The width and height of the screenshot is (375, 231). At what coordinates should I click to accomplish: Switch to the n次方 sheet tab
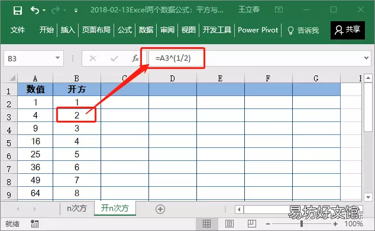pyautogui.click(x=77, y=209)
